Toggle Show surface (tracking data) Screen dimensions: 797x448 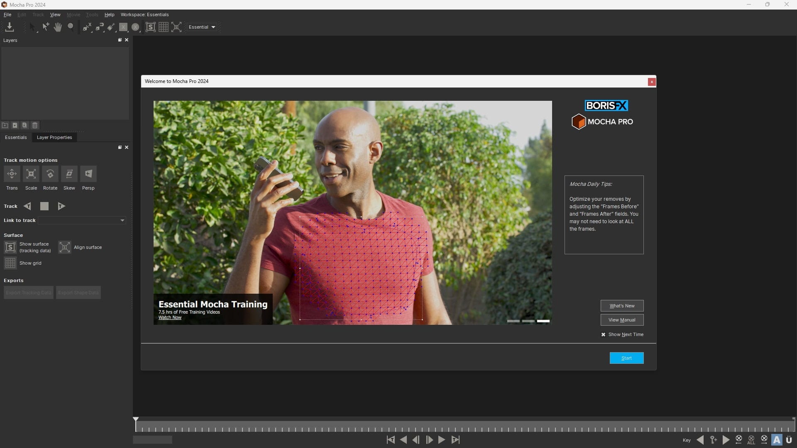point(10,247)
